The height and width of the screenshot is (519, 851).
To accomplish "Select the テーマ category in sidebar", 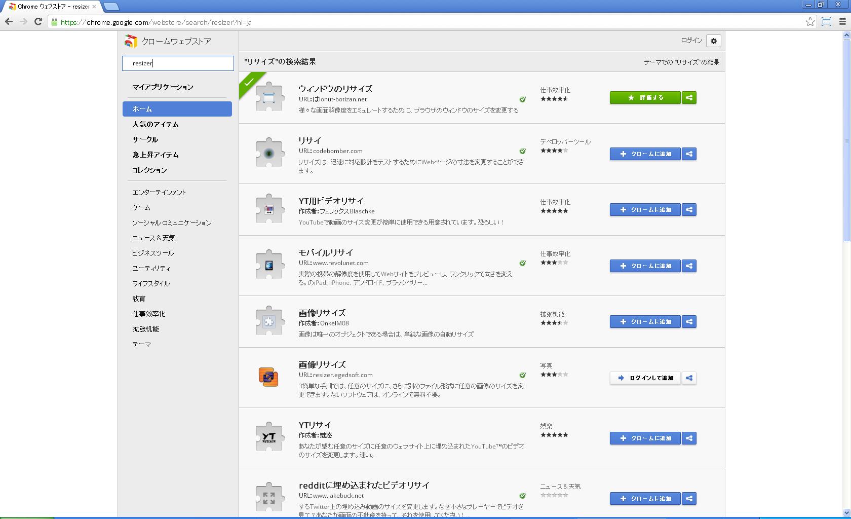I will (x=141, y=344).
